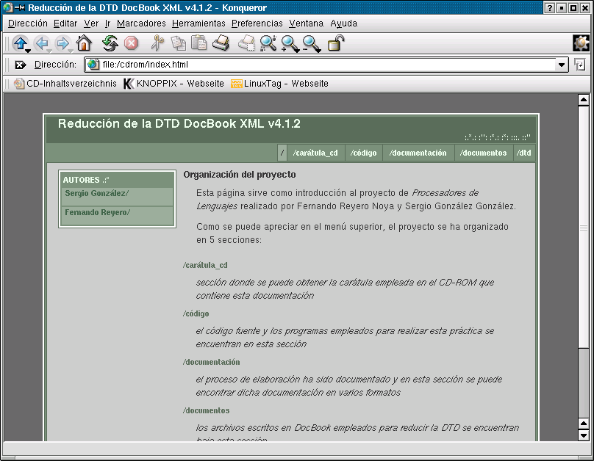594x461 pixels.
Task: Click the bottom scrollbar down arrow
Action: click(x=584, y=435)
